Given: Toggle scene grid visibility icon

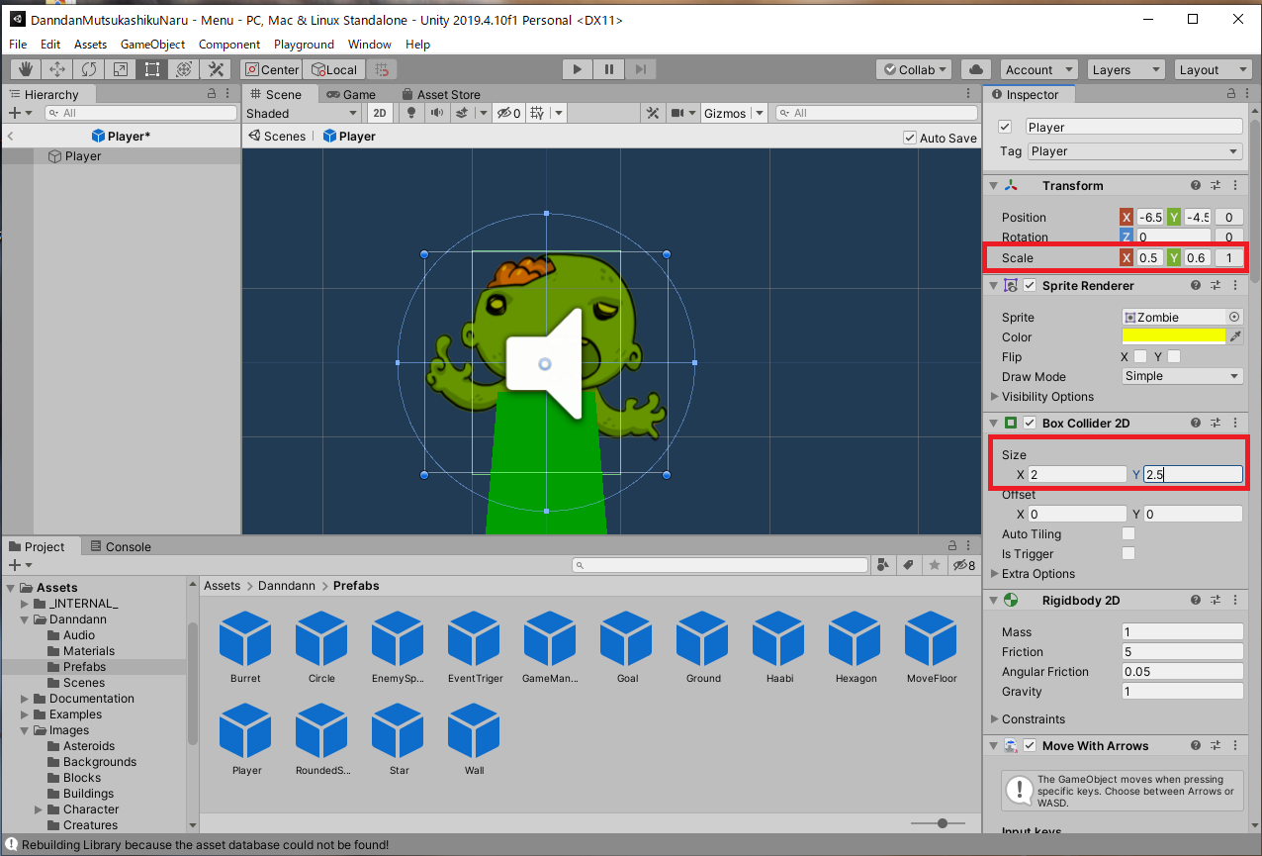Looking at the screenshot, I should pyautogui.click(x=537, y=113).
